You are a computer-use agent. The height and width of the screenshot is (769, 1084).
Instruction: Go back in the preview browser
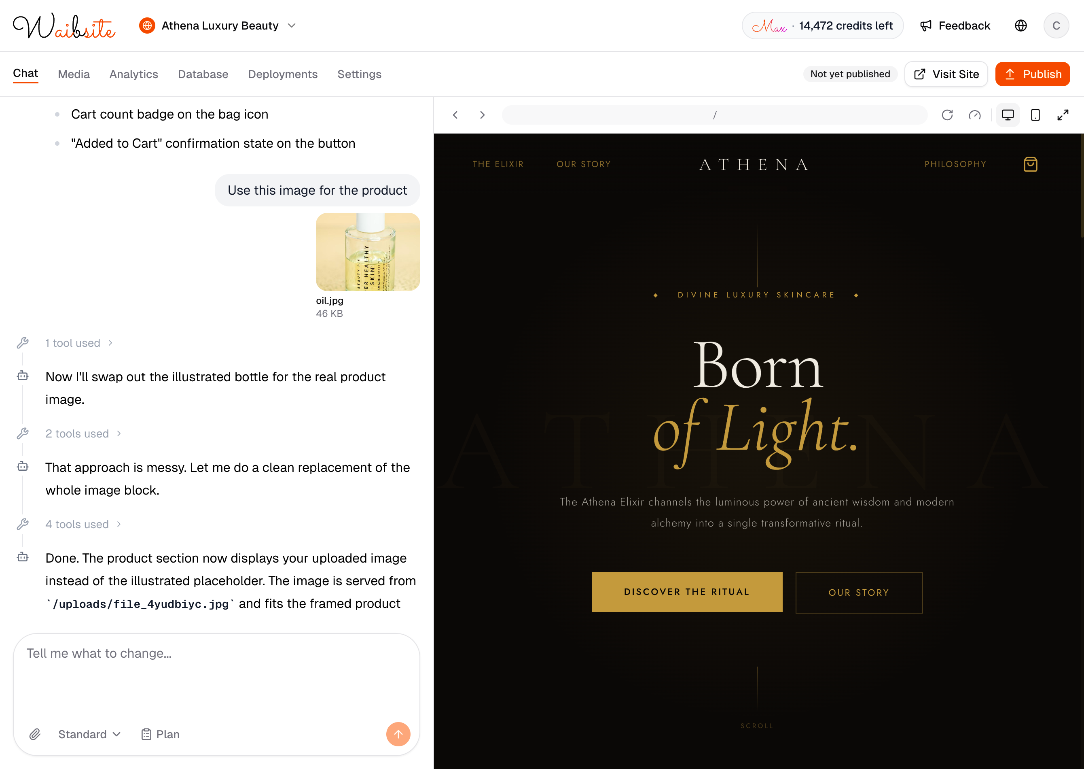[455, 115]
